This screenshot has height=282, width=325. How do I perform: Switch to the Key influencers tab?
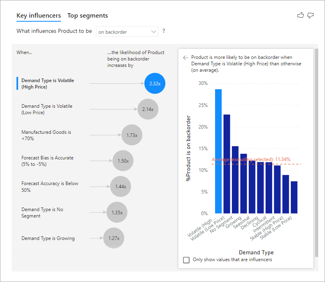[x=39, y=16]
